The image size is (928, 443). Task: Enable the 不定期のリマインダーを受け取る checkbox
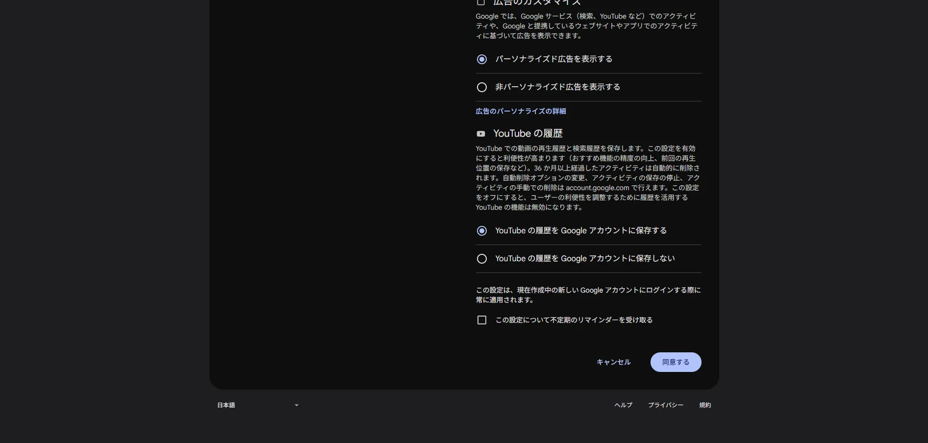point(482,320)
